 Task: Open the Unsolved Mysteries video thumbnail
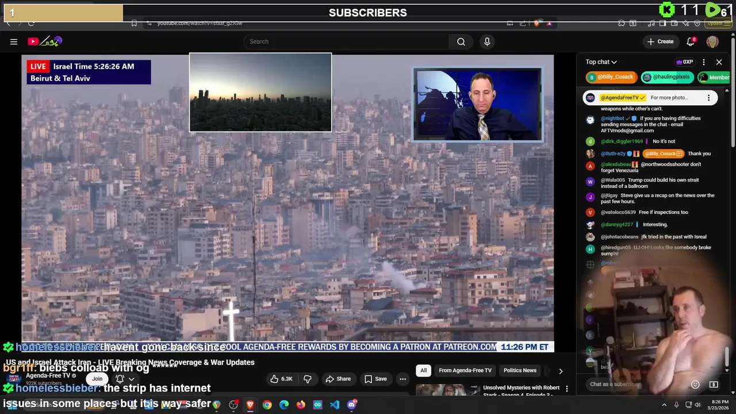(448, 390)
